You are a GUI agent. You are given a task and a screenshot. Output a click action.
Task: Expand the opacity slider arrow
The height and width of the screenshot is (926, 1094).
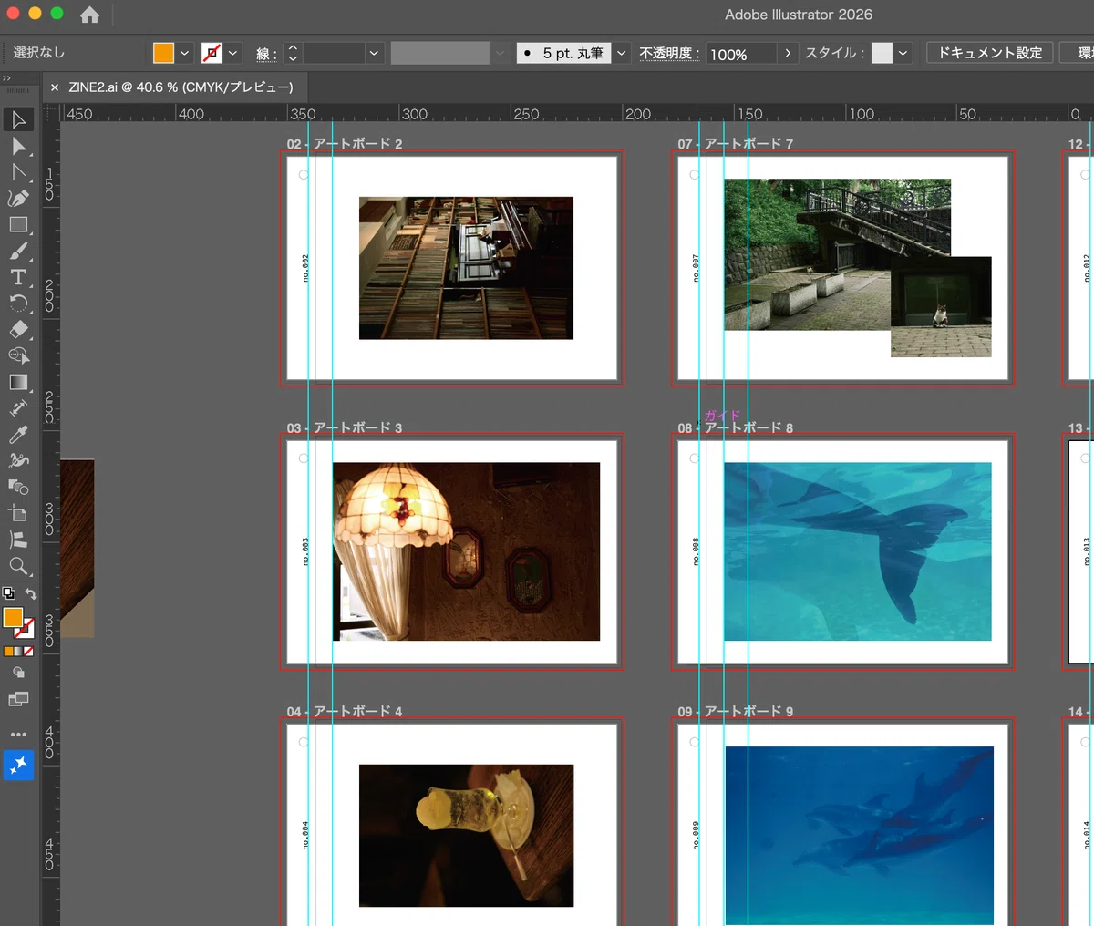[x=788, y=54]
